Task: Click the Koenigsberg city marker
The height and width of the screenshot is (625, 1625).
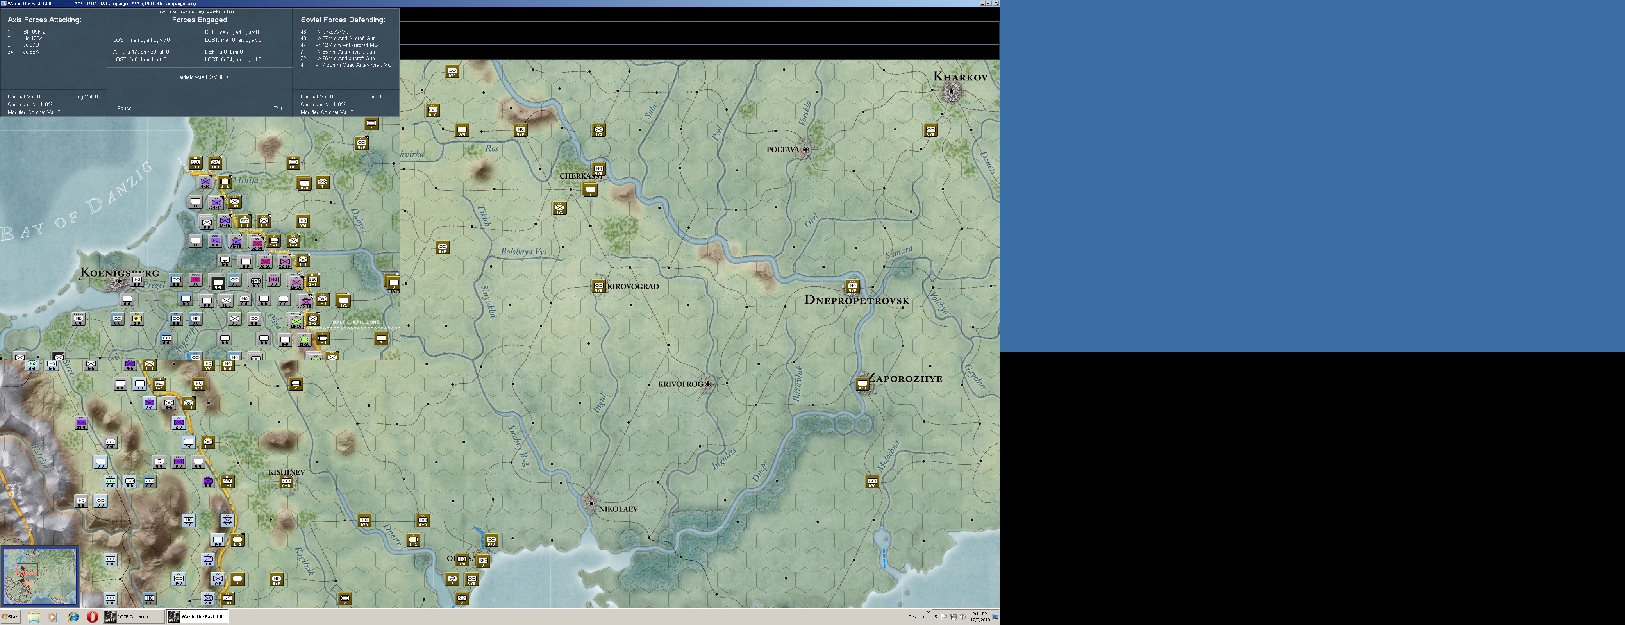Action: pos(119,282)
